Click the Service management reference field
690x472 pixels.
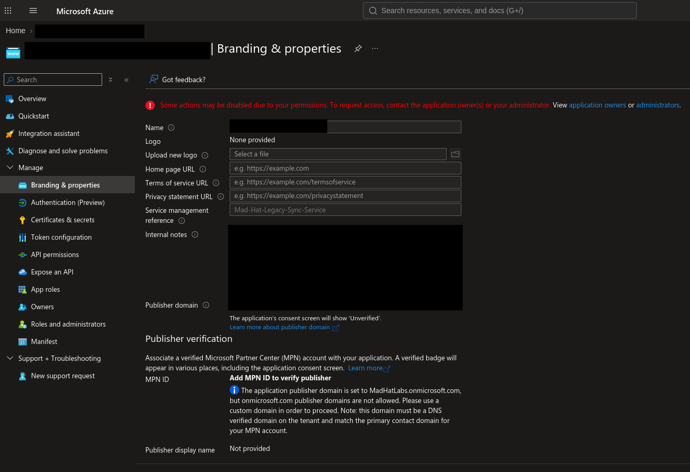pyautogui.click(x=346, y=210)
